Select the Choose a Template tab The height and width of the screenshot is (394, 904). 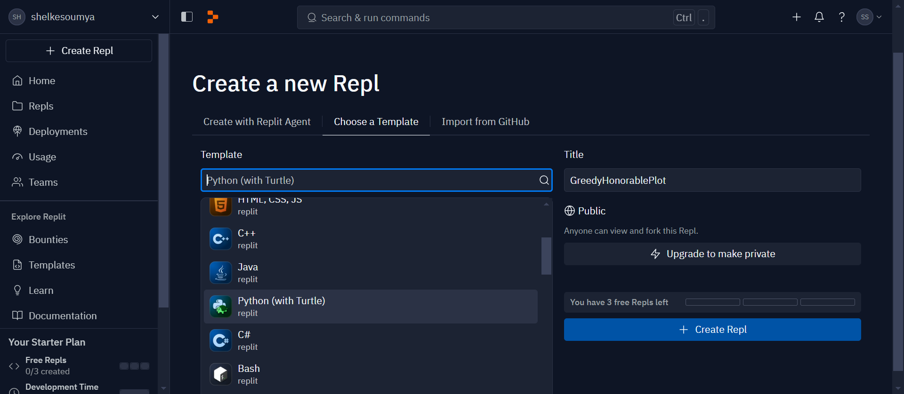coord(376,122)
